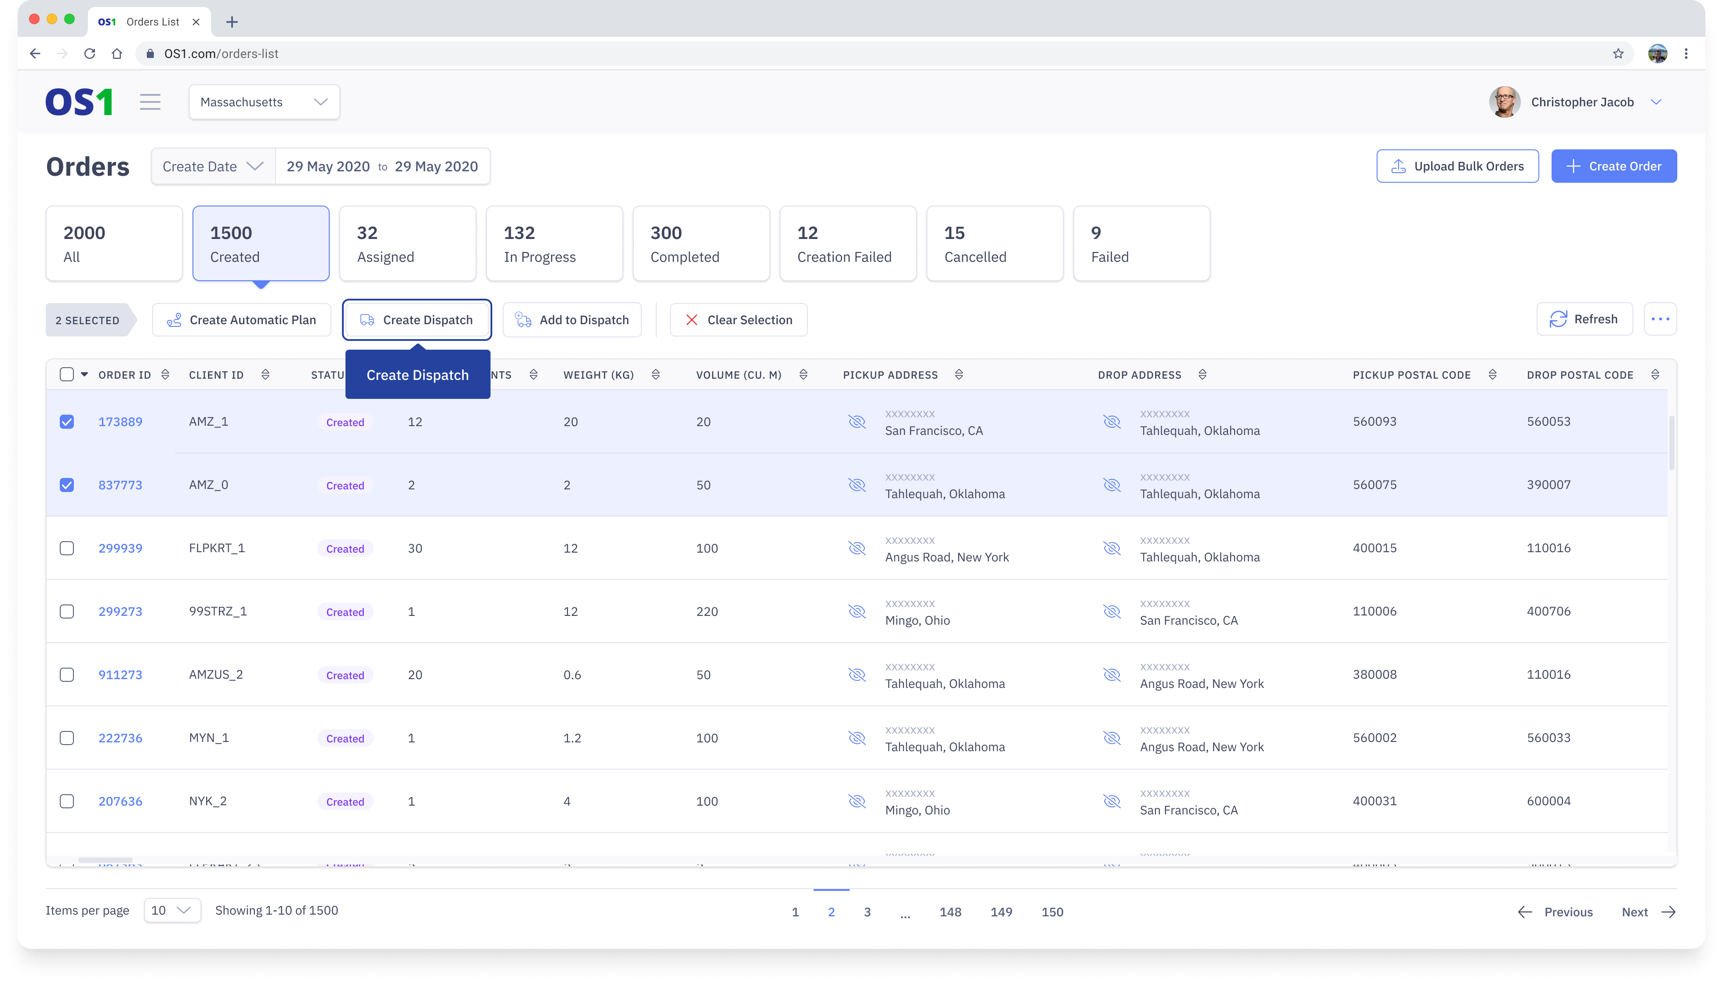The width and height of the screenshot is (1723, 984).
Task: Open the hamburger menu beside OS1 logo
Action: click(x=150, y=102)
